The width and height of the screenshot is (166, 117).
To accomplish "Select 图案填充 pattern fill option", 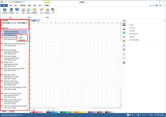I will (x=132, y=37).
